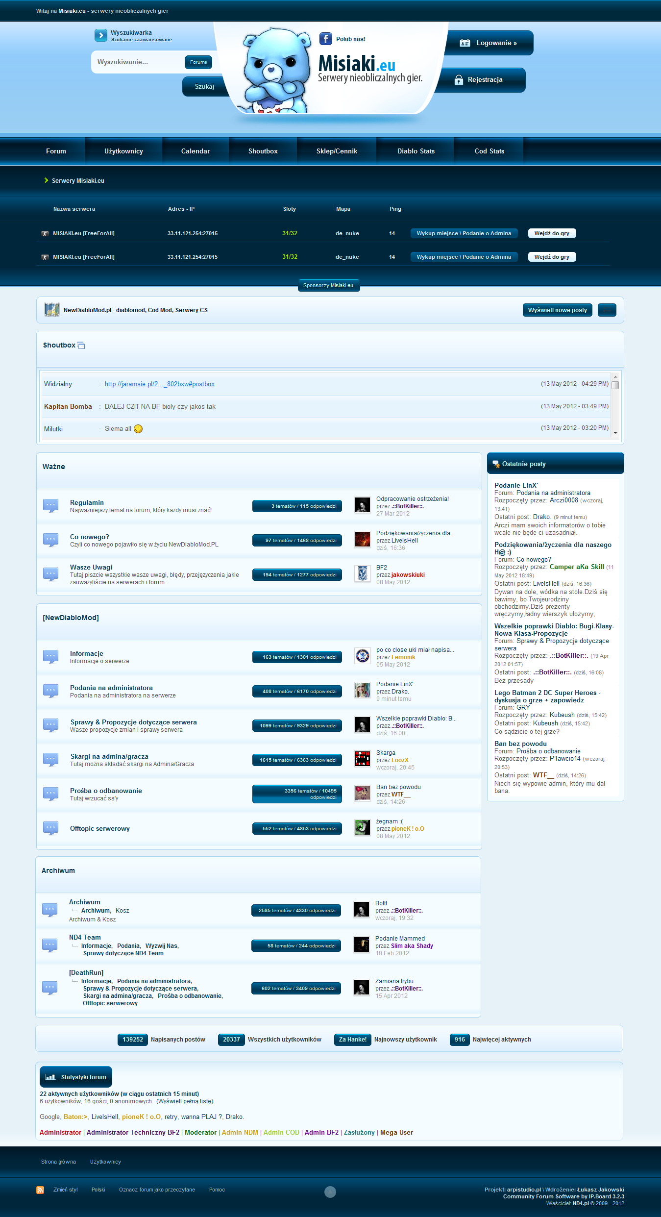This screenshot has height=1217, width=661.
Task: Go to Sklep/Cennik in navigation bar
Action: 337,151
